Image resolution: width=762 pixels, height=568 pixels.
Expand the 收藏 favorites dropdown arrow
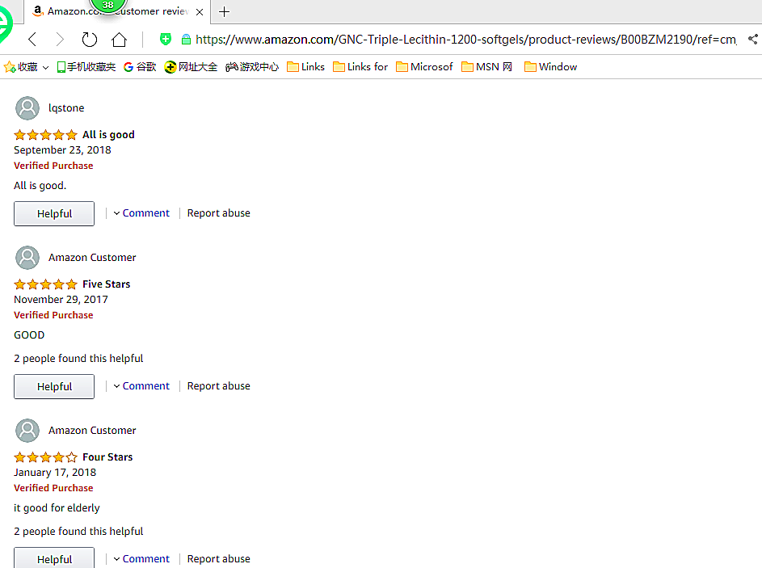coord(45,67)
